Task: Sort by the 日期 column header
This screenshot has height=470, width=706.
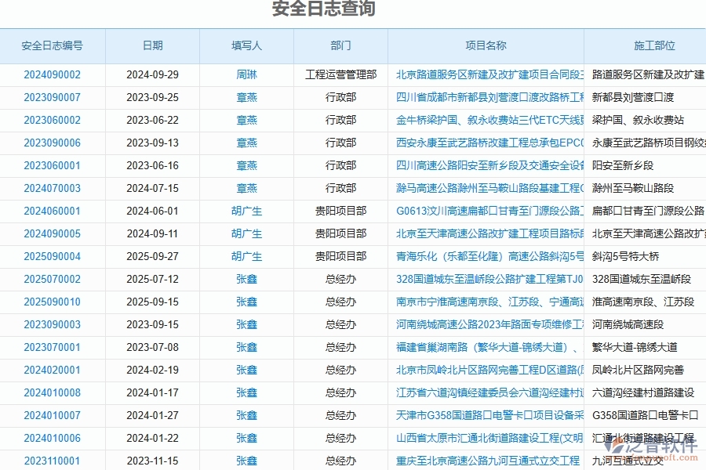Action: pyautogui.click(x=152, y=46)
